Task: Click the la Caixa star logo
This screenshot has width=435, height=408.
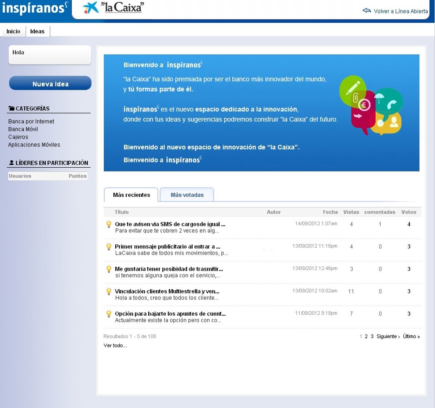Action: point(91,7)
